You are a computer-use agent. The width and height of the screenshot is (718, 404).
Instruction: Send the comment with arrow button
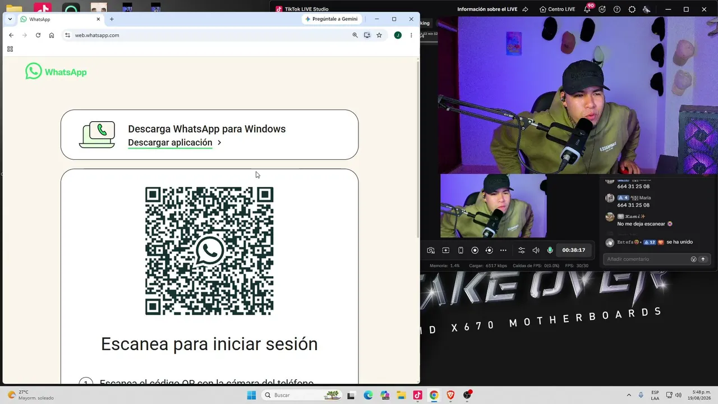pyautogui.click(x=703, y=259)
